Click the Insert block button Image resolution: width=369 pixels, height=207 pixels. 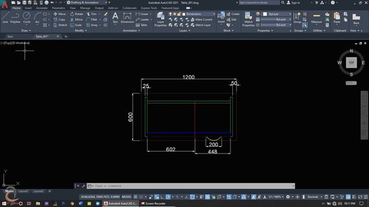tap(221, 18)
